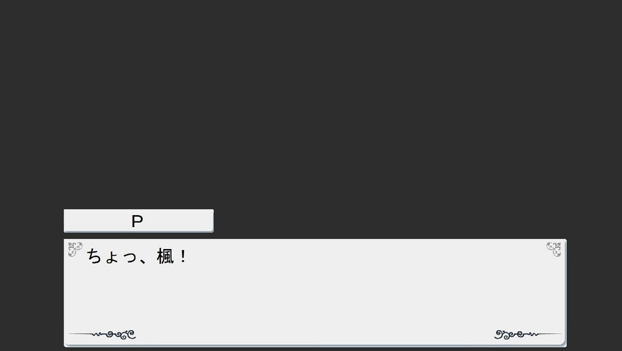This screenshot has width=622, height=351.
Task: Click the gap between name plate and message box
Action: point(138,235)
